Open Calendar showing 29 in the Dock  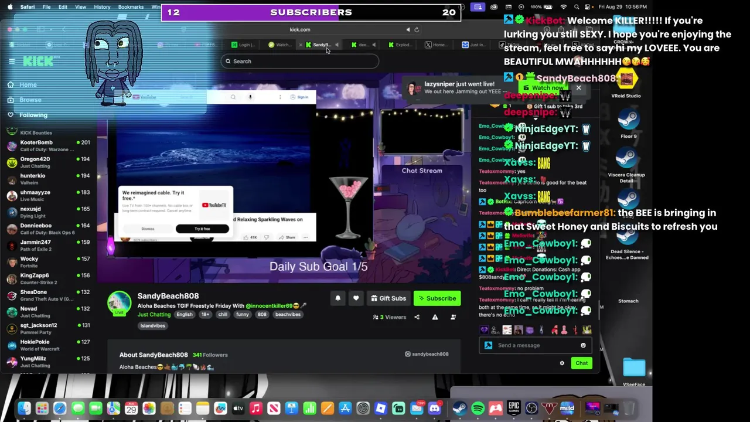[x=131, y=409]
